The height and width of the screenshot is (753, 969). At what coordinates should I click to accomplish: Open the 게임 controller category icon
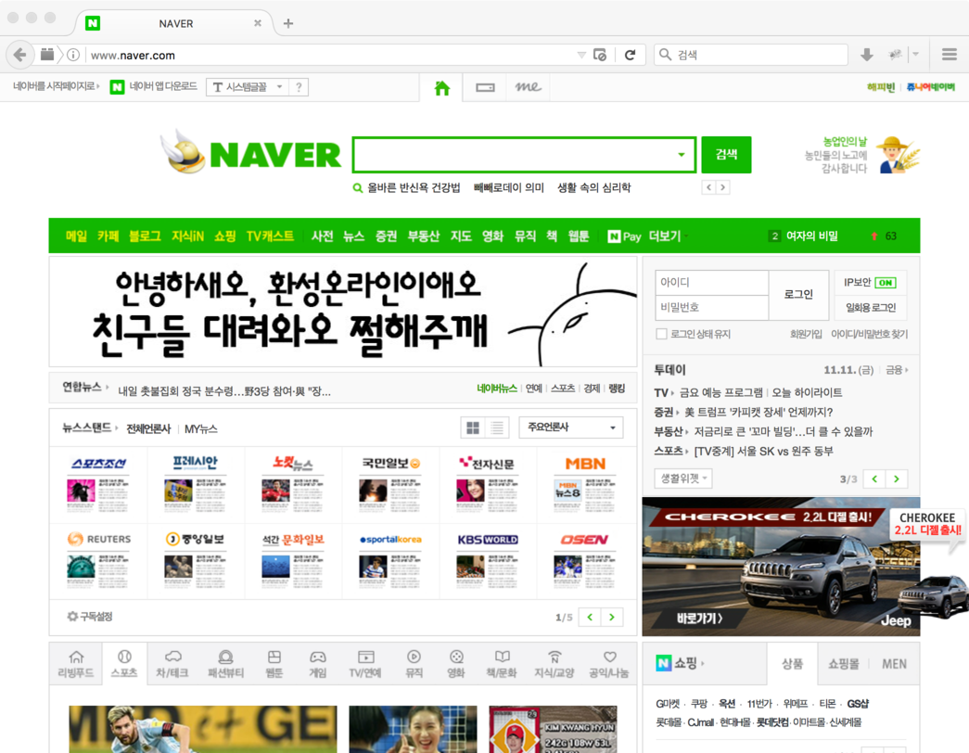coord(318,664)
